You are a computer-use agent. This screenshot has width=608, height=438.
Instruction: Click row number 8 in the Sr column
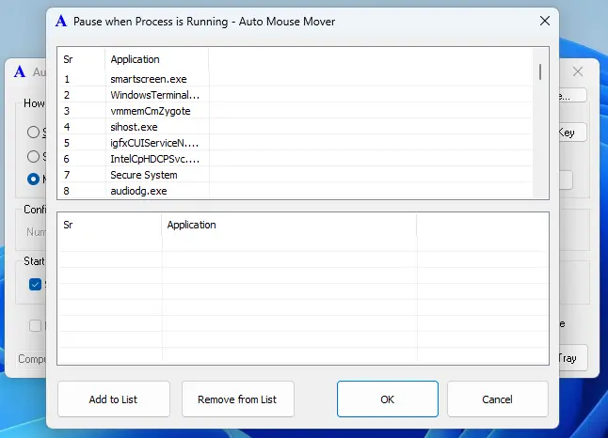[x=67, y=191]
